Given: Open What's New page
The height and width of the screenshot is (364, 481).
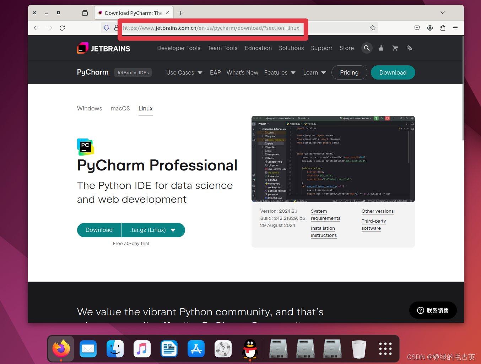Looking at the screenshot, I should [x=242, y=72].
